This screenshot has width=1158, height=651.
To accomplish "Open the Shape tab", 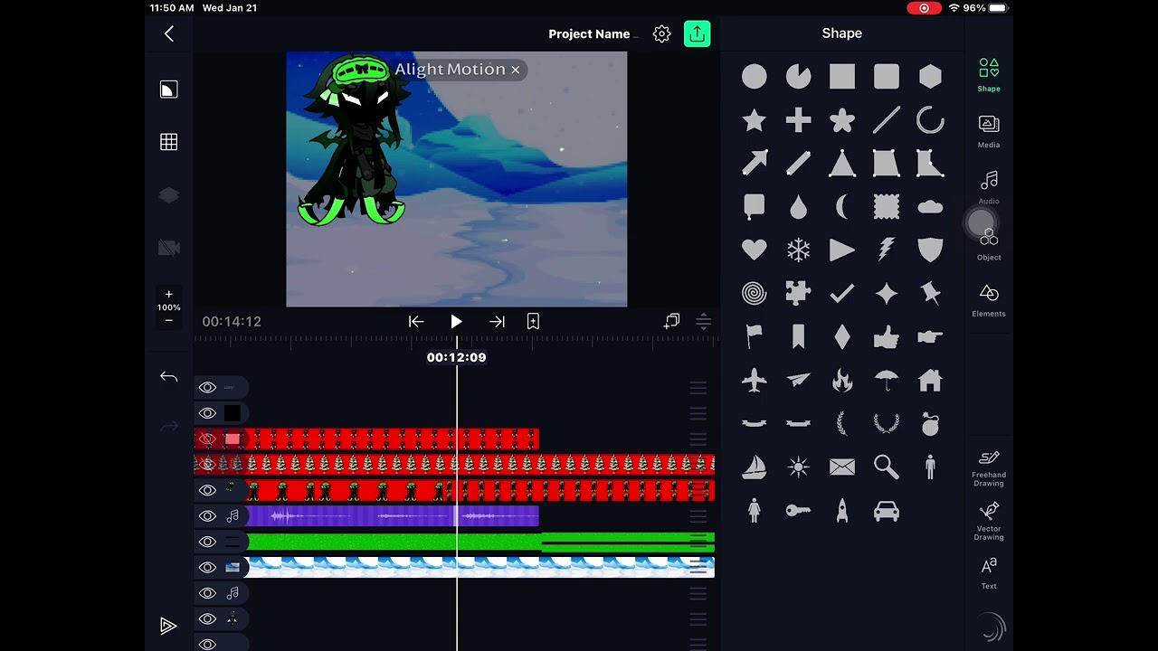I will pos(989,75).
